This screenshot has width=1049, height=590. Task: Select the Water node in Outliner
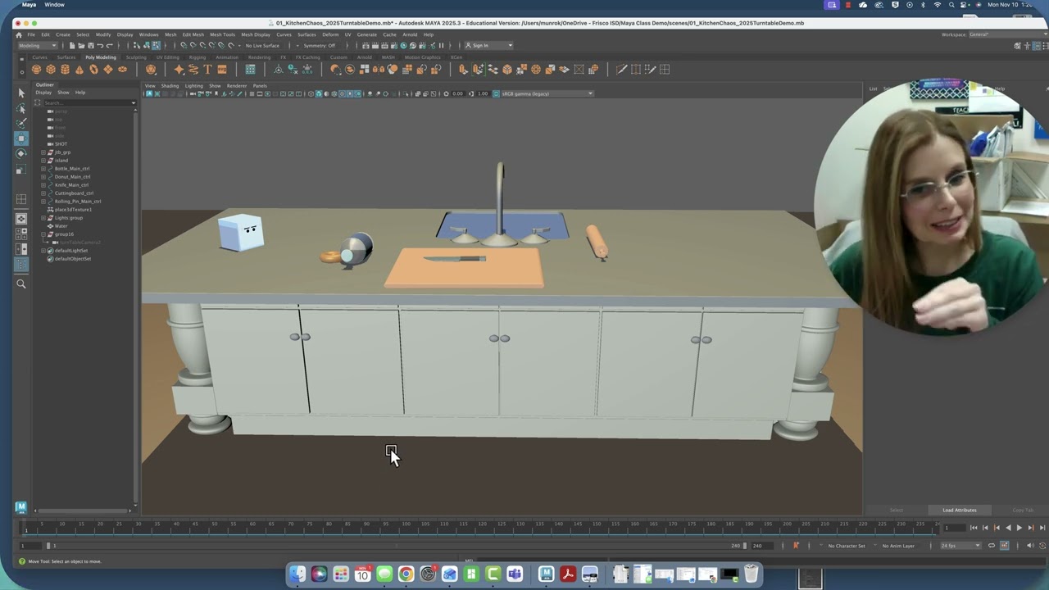click(x=61, y=226)
